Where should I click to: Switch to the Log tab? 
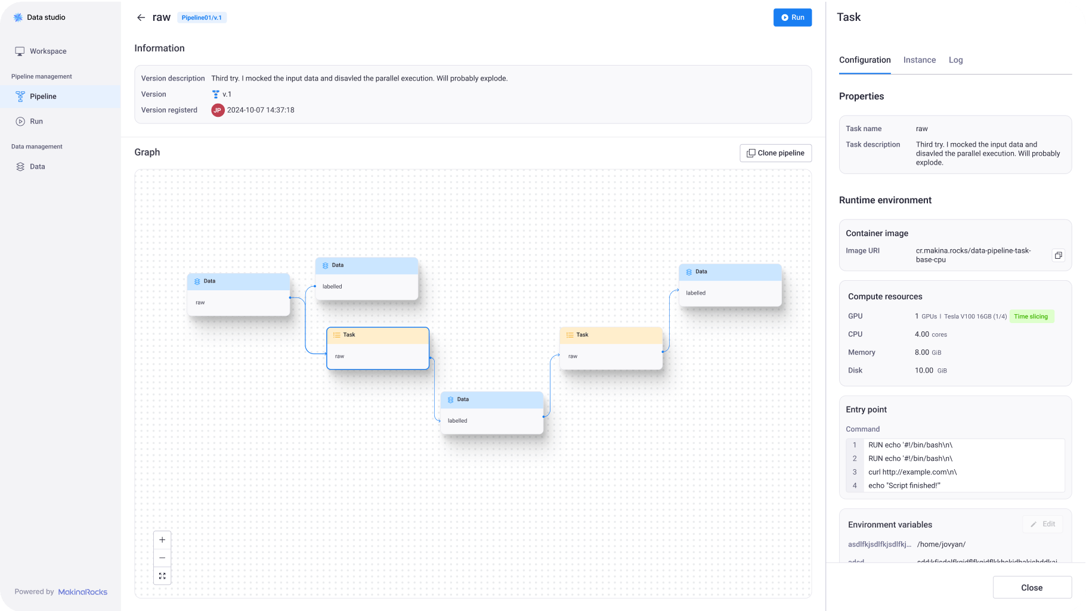pyautogui.click(x=955, y=60)
